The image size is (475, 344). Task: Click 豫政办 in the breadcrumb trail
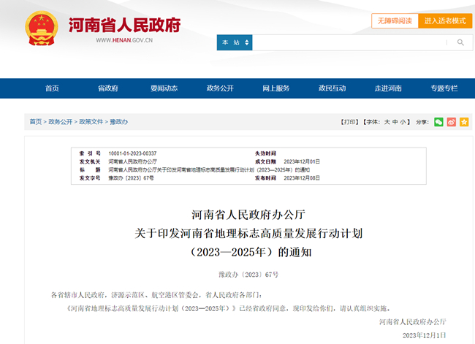(x=118, y=122)
